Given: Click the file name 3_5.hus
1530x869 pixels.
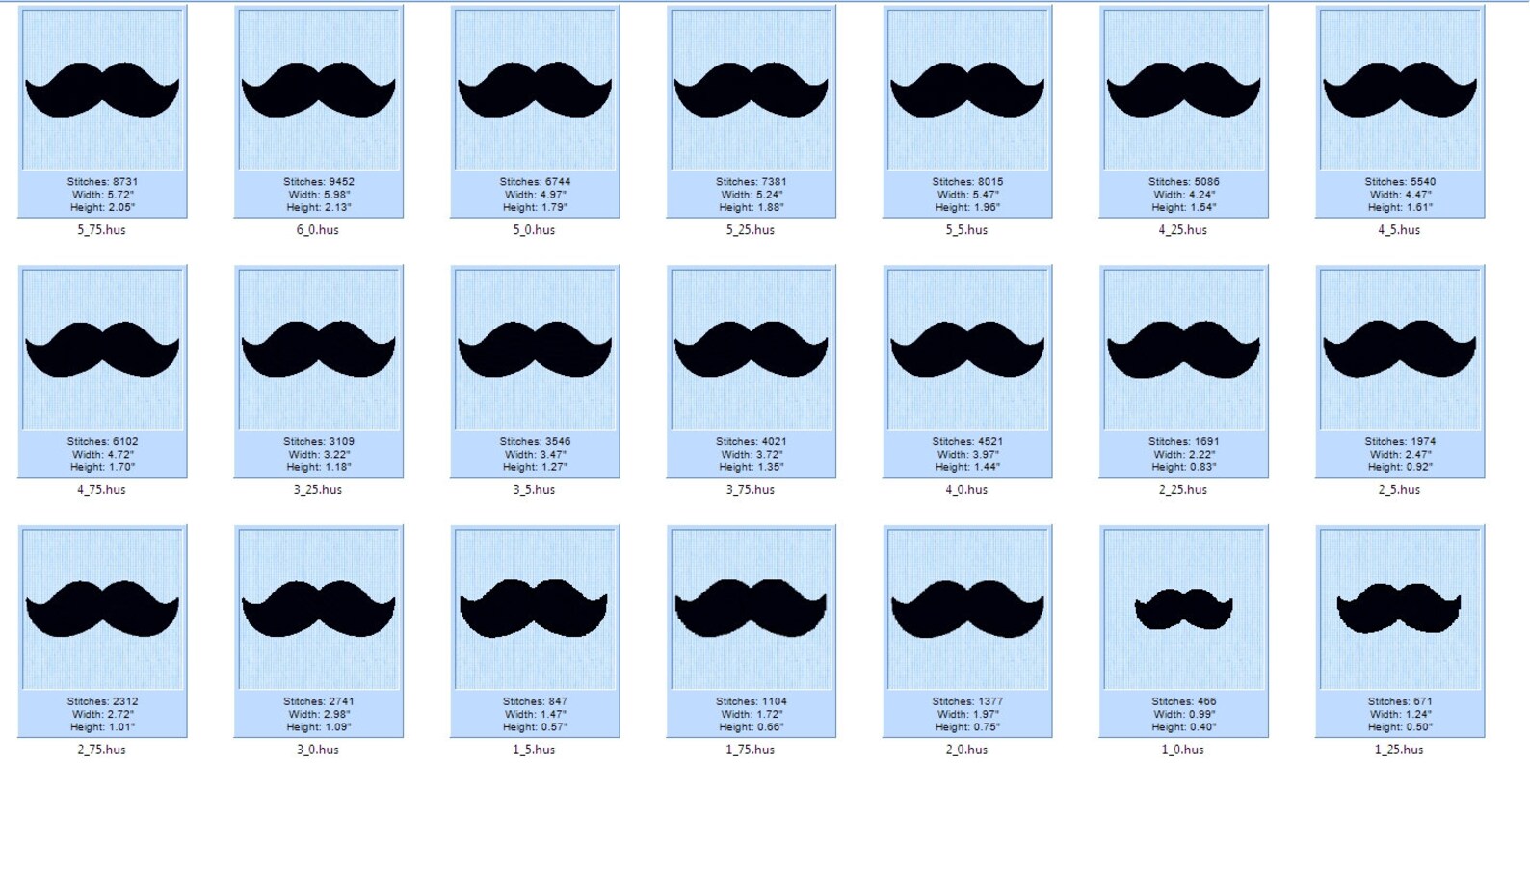Looking at the screenshot, I should [535, 490].
